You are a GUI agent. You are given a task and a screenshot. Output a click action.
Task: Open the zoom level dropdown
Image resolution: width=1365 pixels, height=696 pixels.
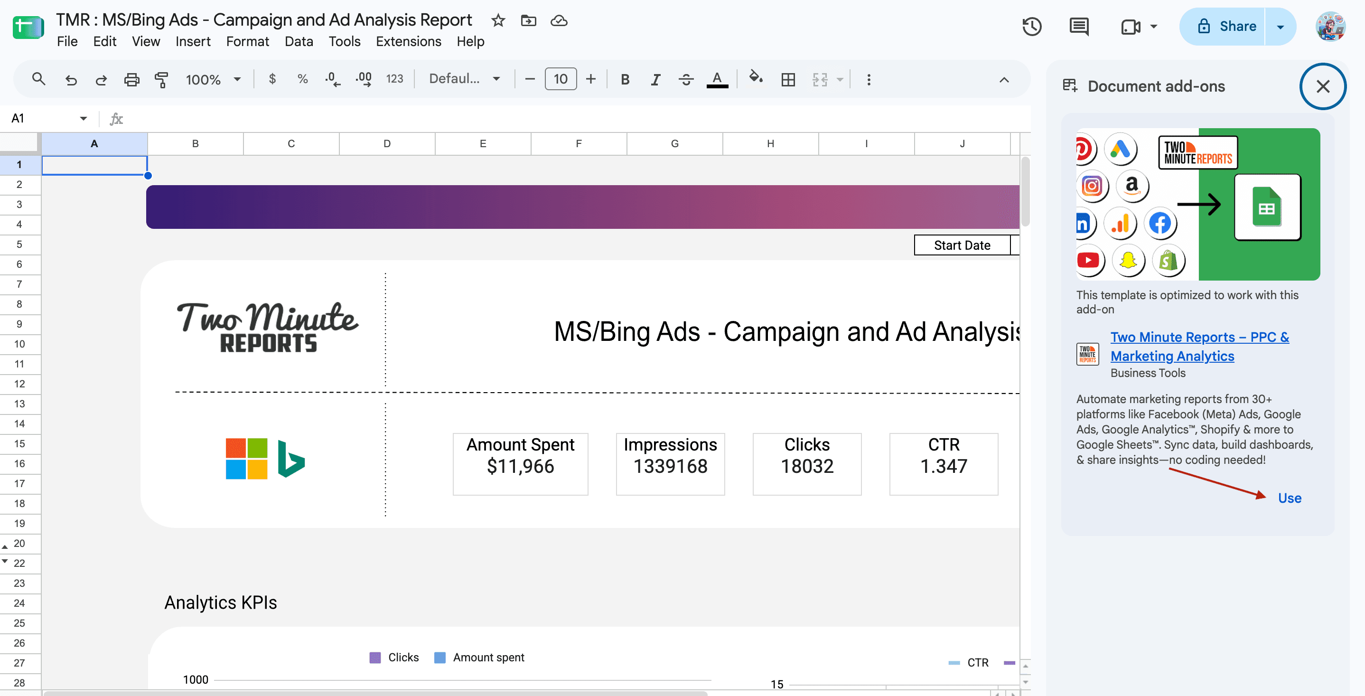pyautogui.click(x=214, y=79)
